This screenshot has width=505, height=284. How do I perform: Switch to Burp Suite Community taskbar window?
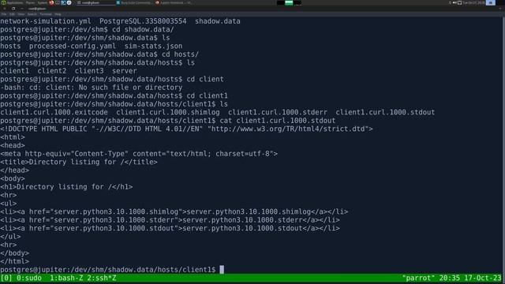[x=133, y=2]
